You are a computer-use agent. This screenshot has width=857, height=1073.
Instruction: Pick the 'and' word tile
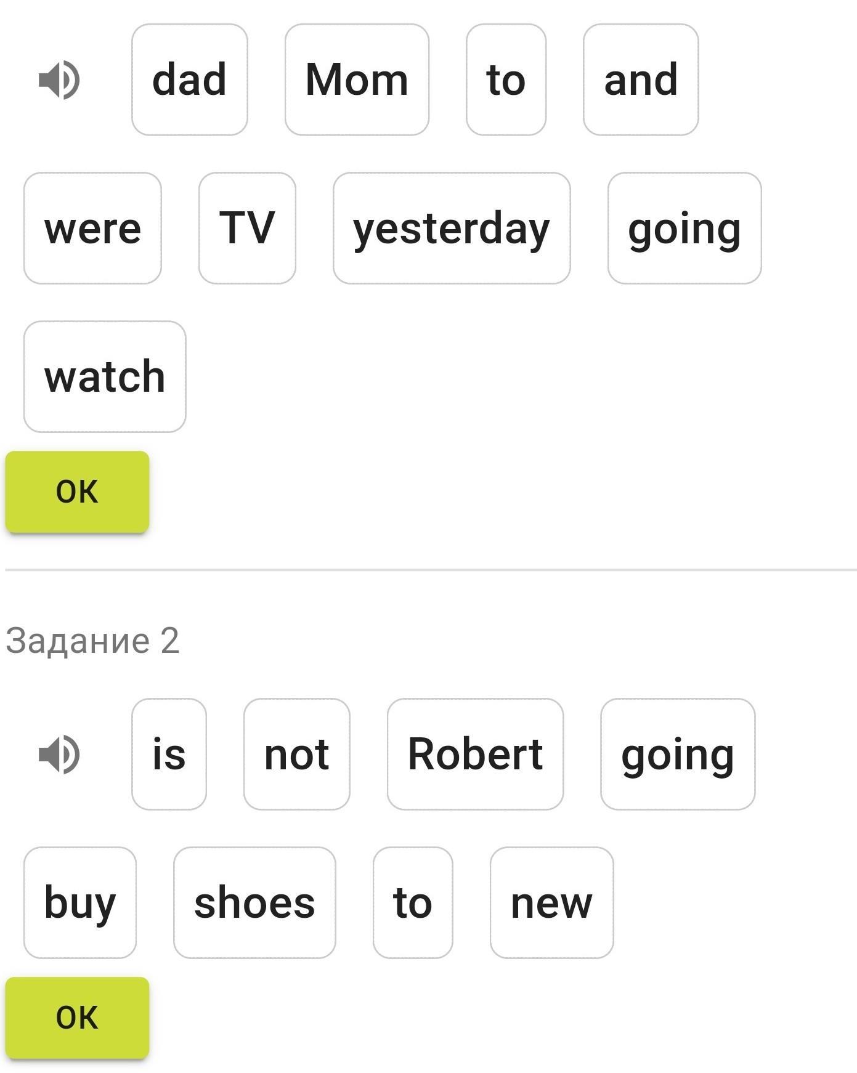641,80
